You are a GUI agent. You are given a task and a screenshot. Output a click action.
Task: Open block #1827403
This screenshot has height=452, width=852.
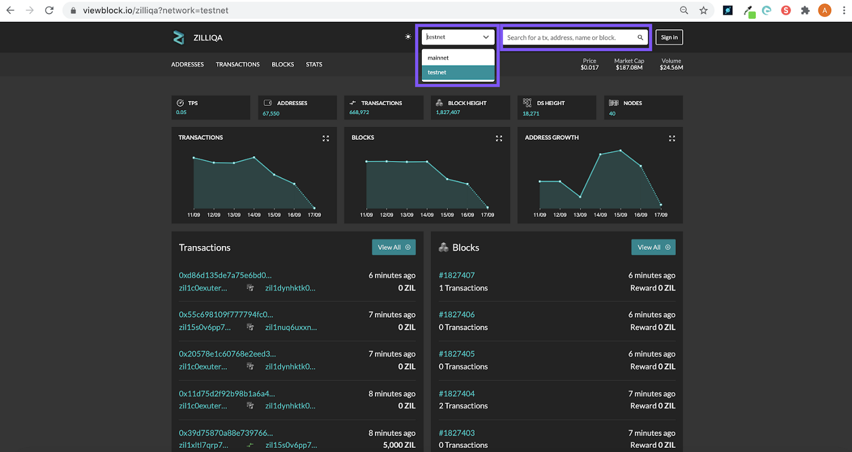click(456, 433)
